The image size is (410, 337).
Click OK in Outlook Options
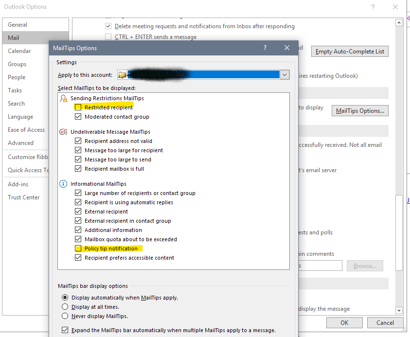point(344,322)
